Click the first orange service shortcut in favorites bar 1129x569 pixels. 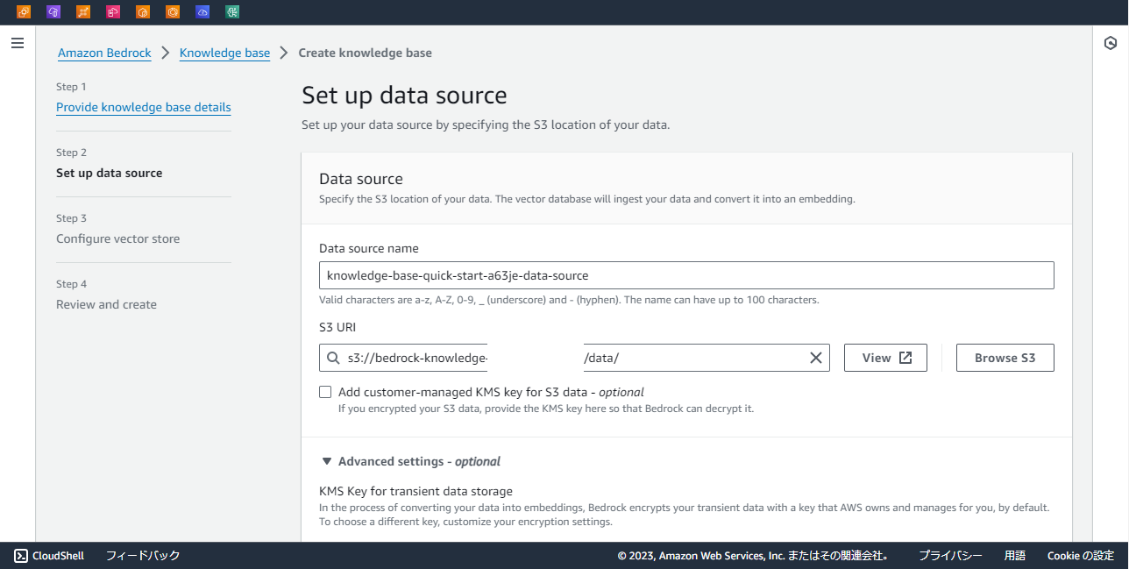click(x=24, y=12)
